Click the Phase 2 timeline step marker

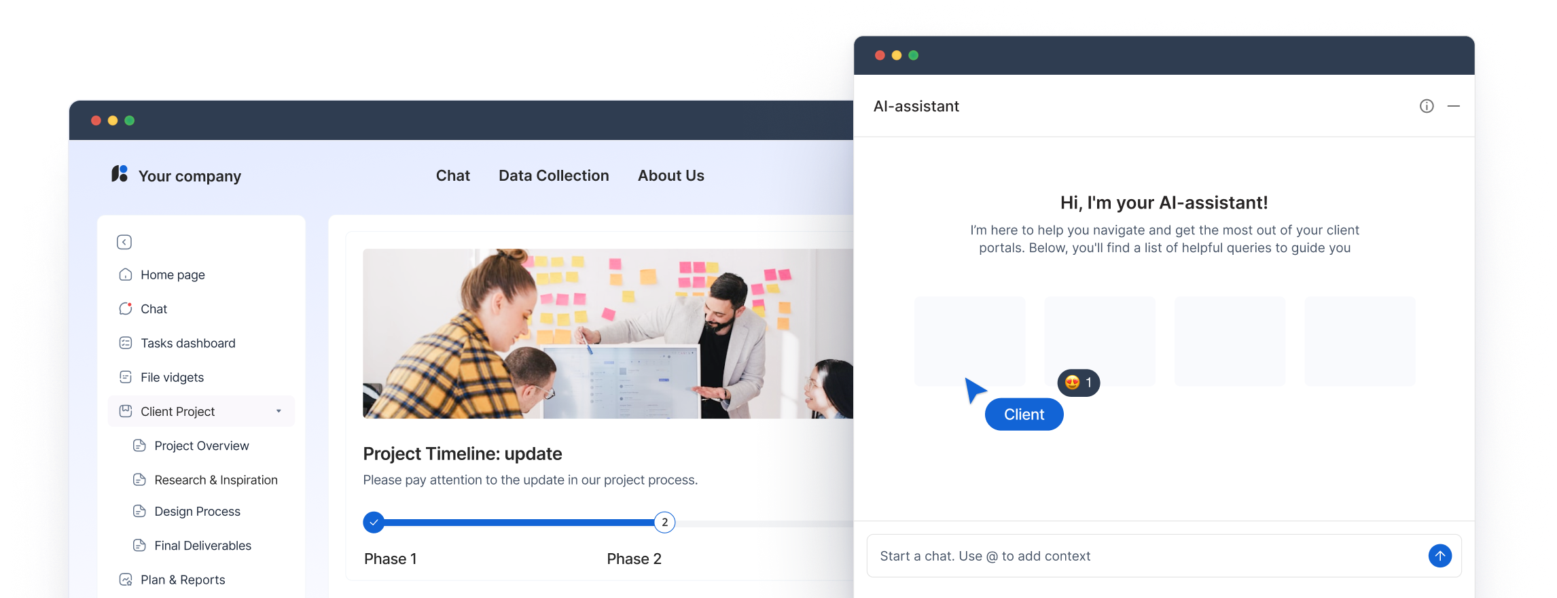click(x=664, y=523)
